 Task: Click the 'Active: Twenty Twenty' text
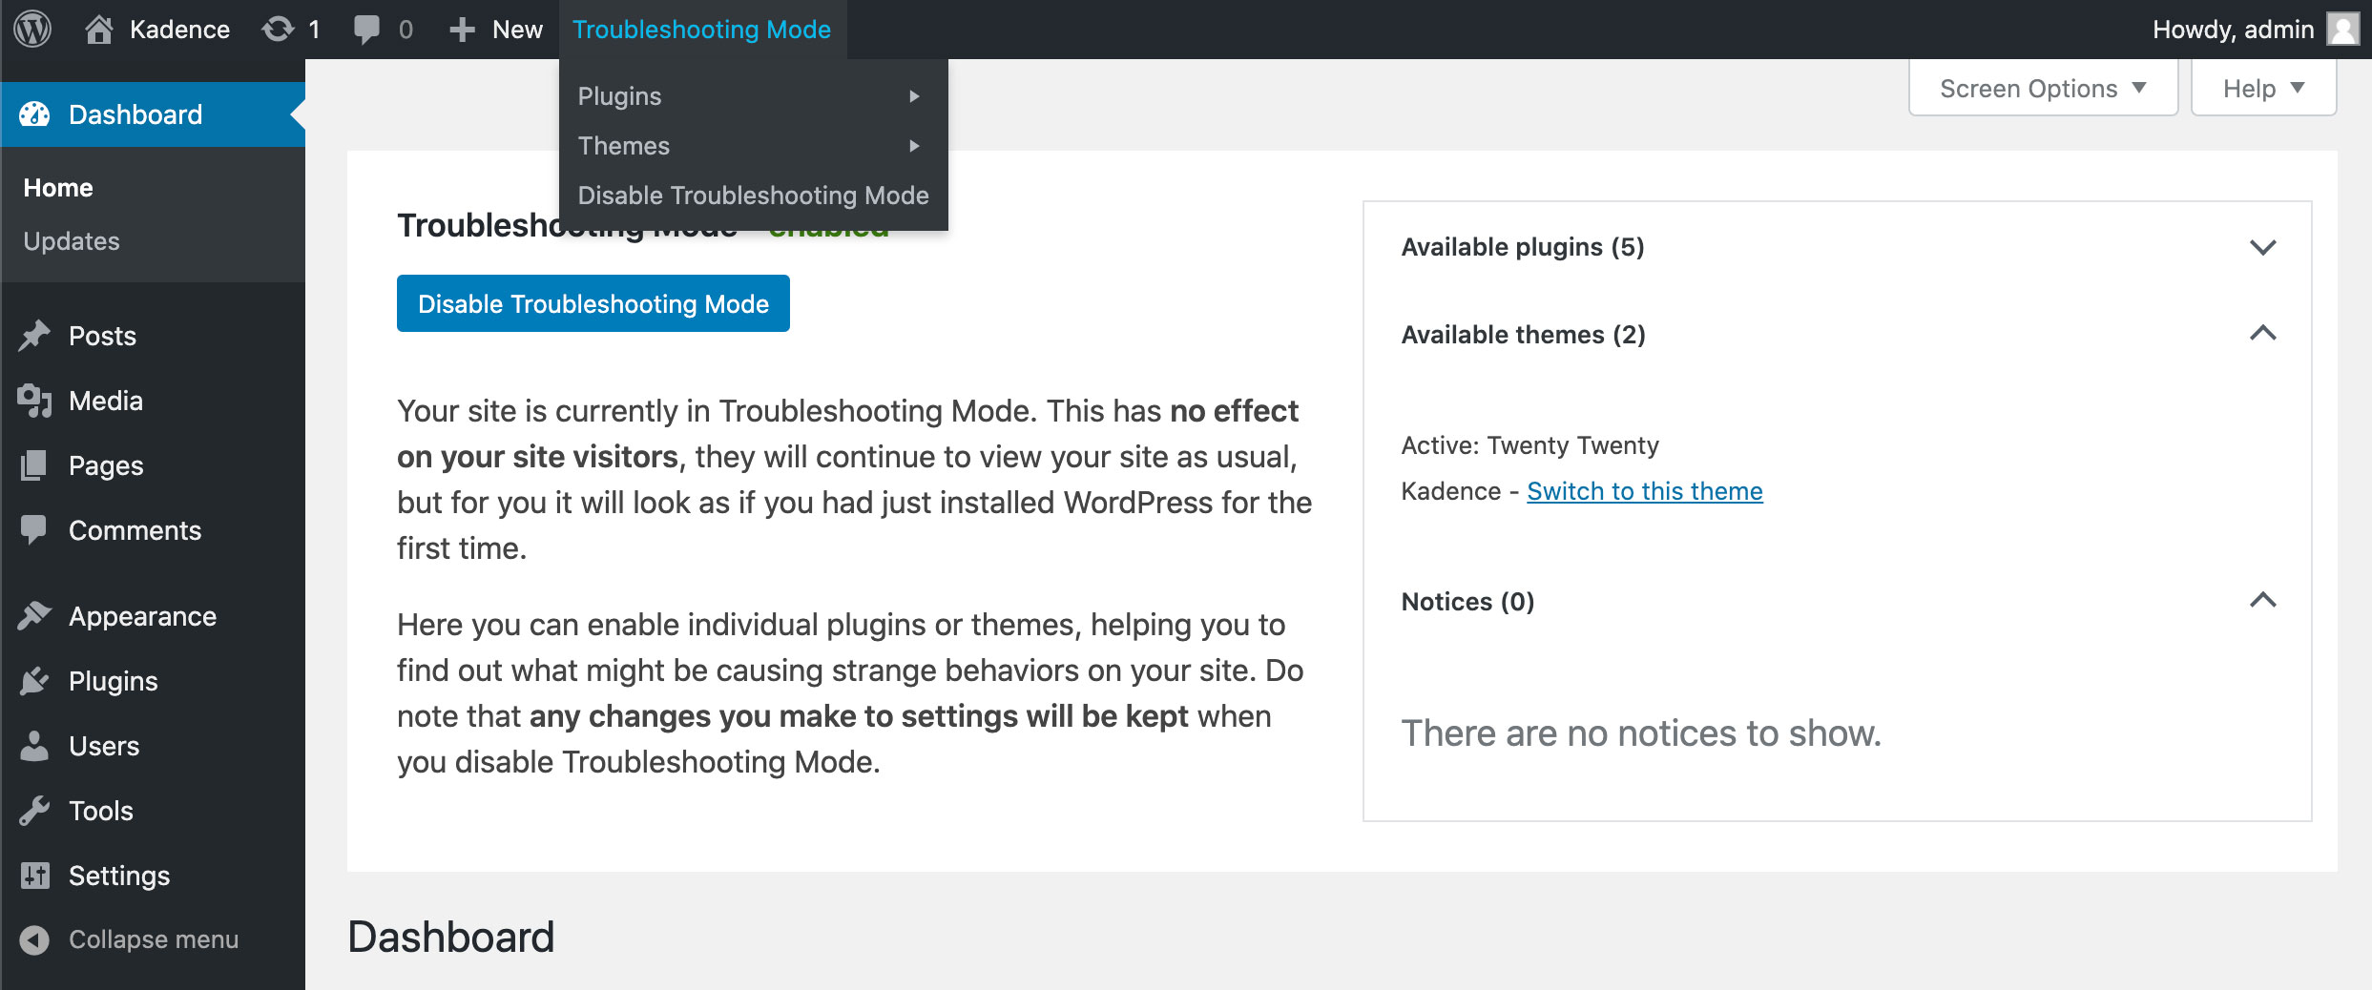1529,445
